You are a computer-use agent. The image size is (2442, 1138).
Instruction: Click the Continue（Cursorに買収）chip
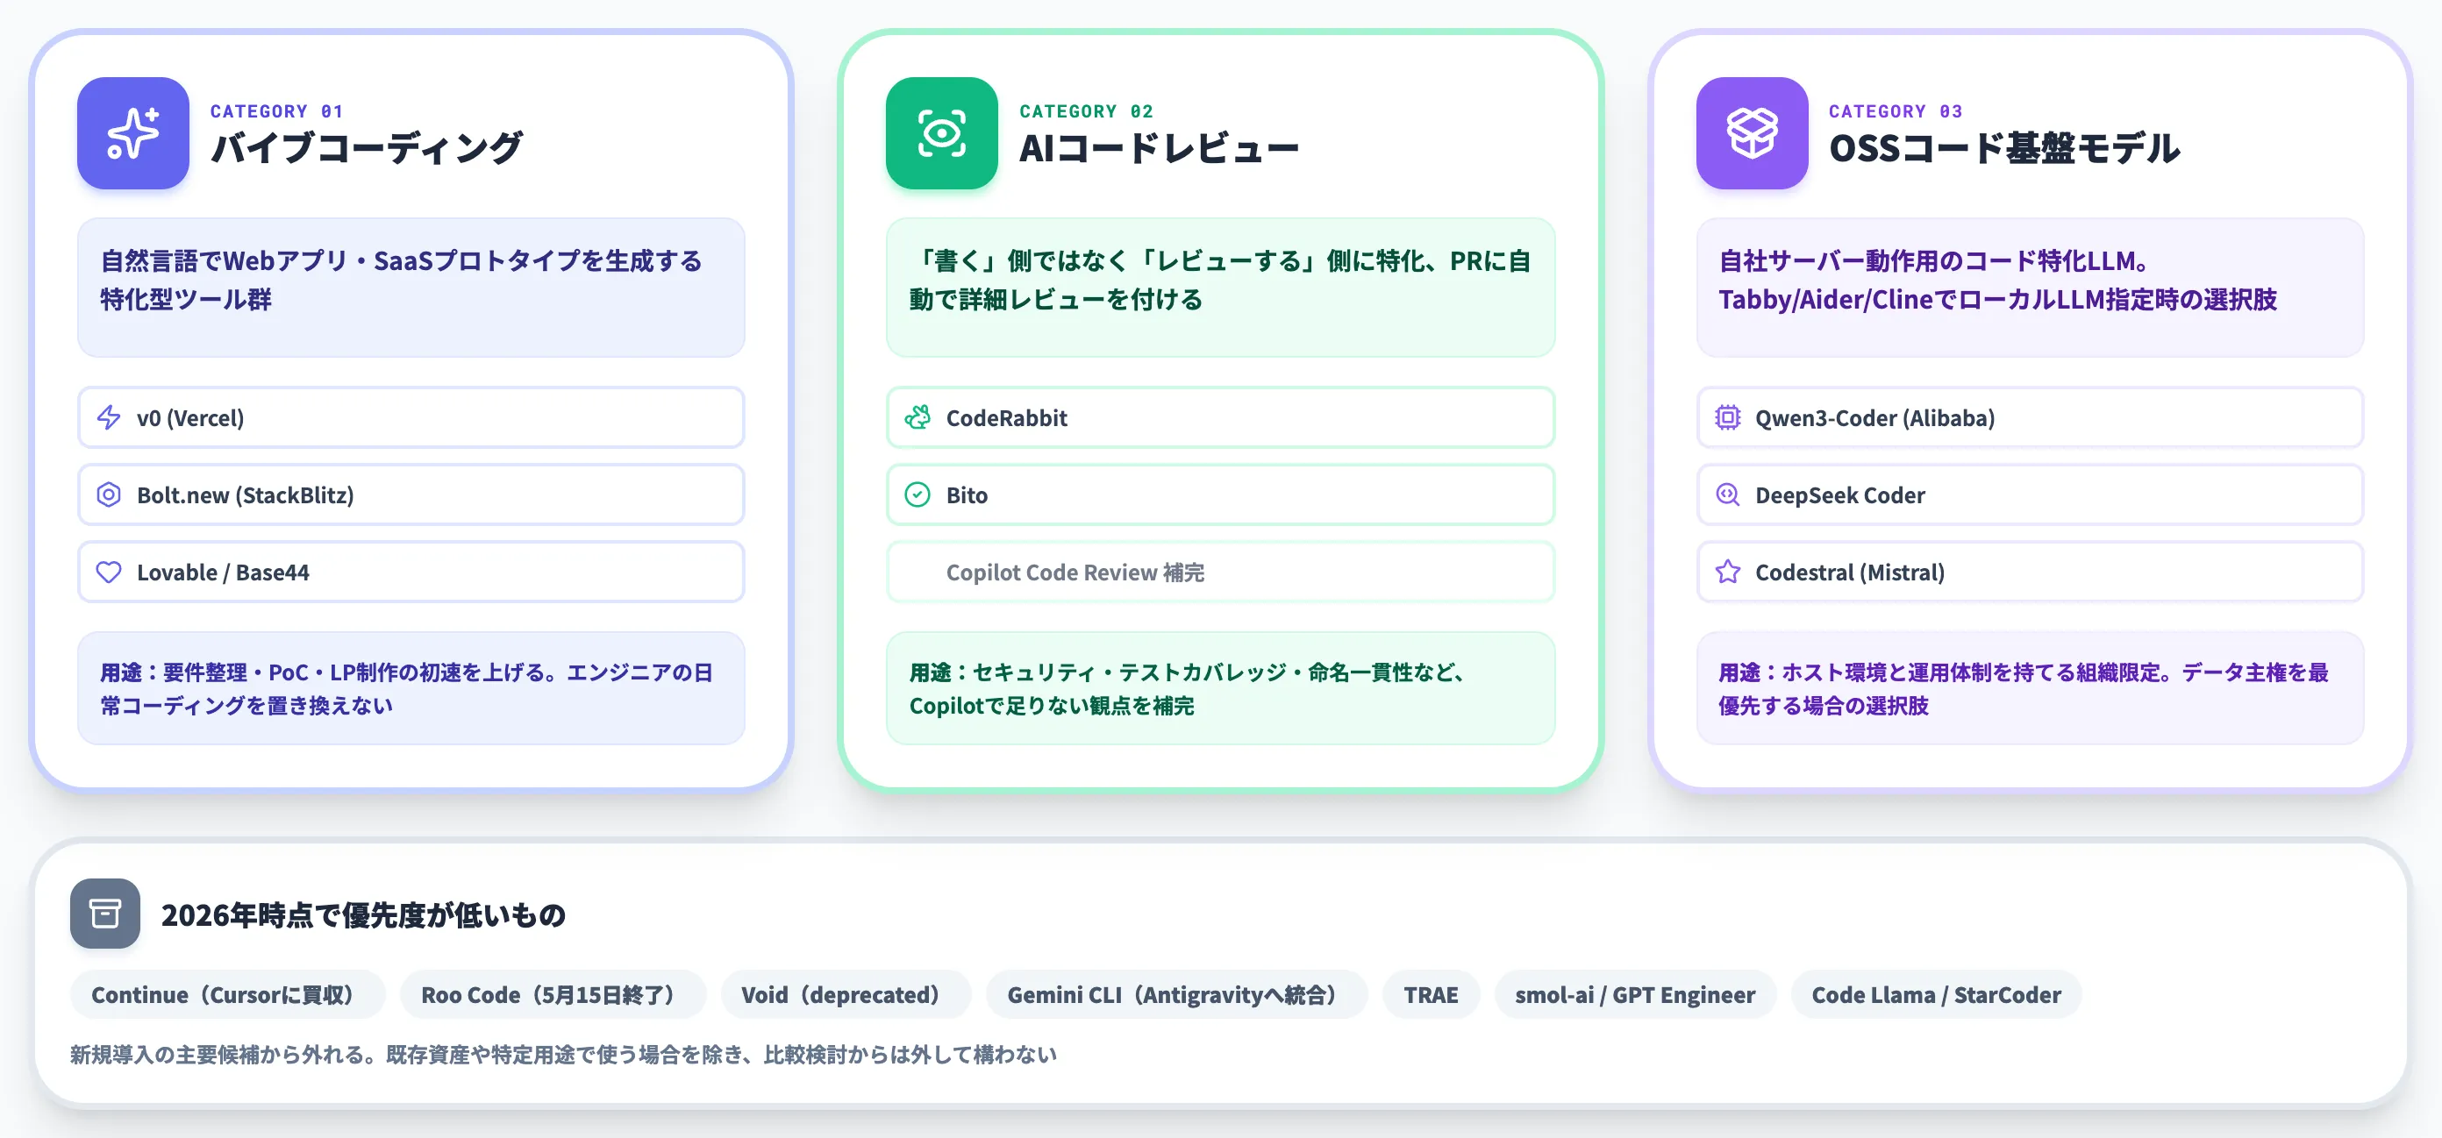[x=227, y=995]
